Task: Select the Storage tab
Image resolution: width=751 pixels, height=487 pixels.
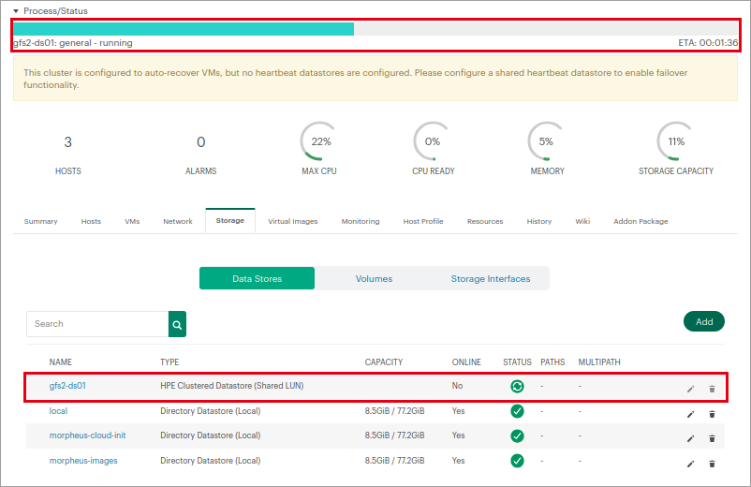Action: 230,221
